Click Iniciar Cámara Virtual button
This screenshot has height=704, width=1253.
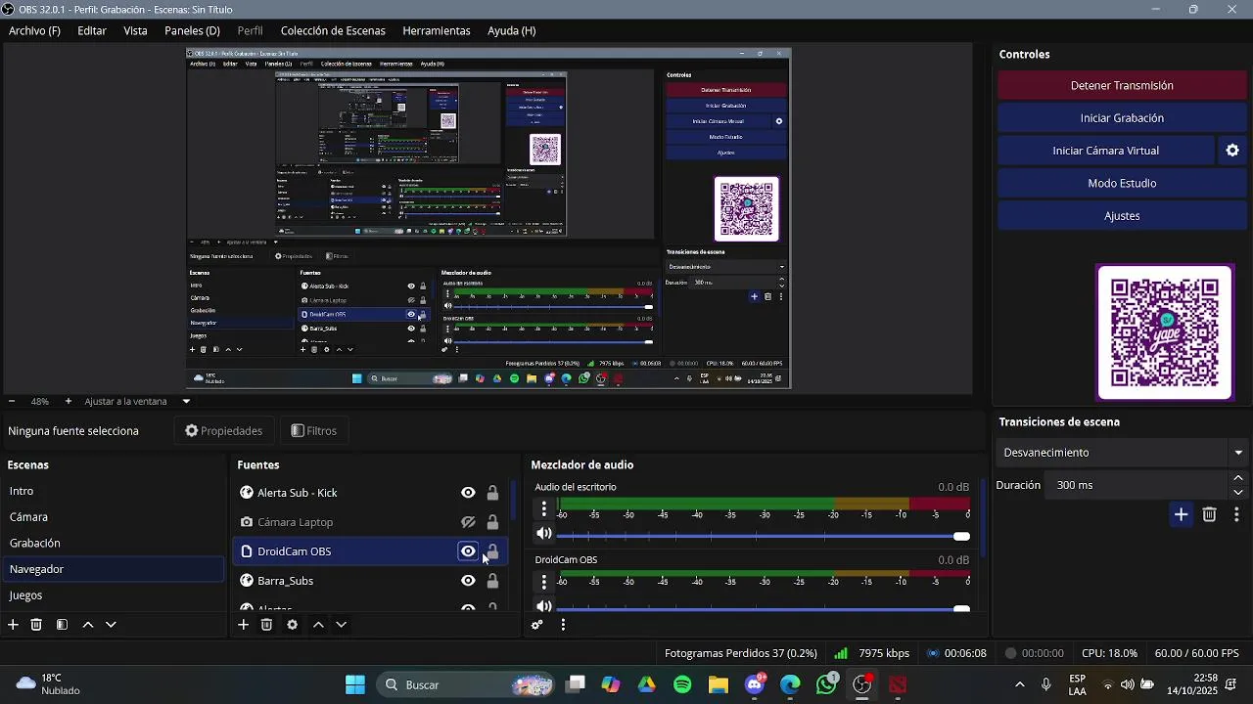1106,151
